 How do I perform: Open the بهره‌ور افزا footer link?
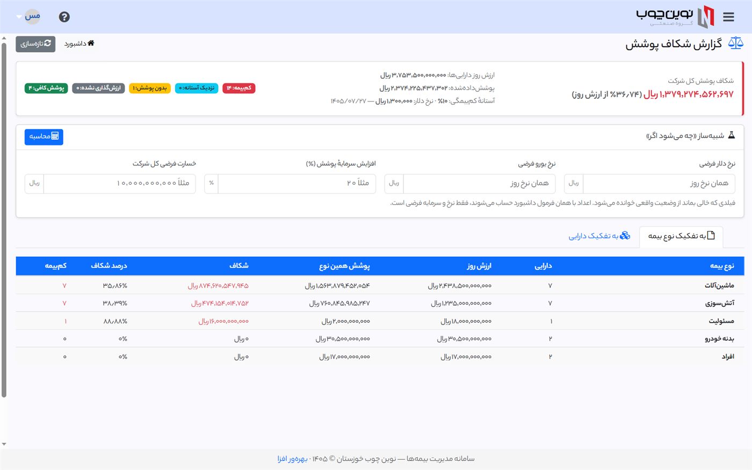click(x=293, y=459)
